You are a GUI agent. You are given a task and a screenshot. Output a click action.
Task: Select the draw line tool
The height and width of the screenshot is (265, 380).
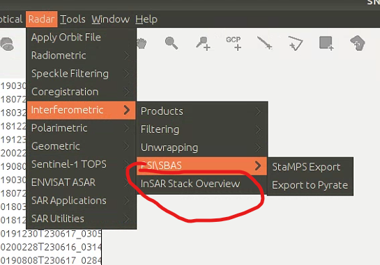pyautogui.click(x=264, y=43)
